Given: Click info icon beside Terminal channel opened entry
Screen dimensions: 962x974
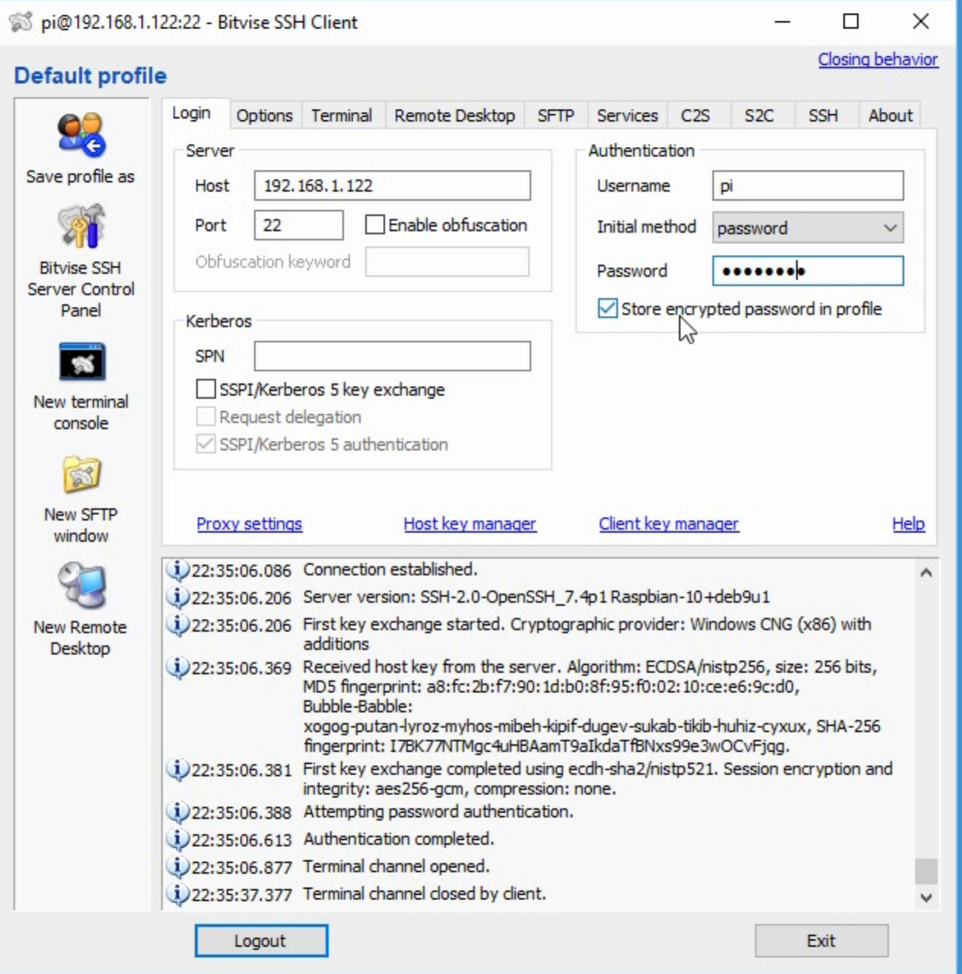Looking at the screenshot, I should pos(177,867).
